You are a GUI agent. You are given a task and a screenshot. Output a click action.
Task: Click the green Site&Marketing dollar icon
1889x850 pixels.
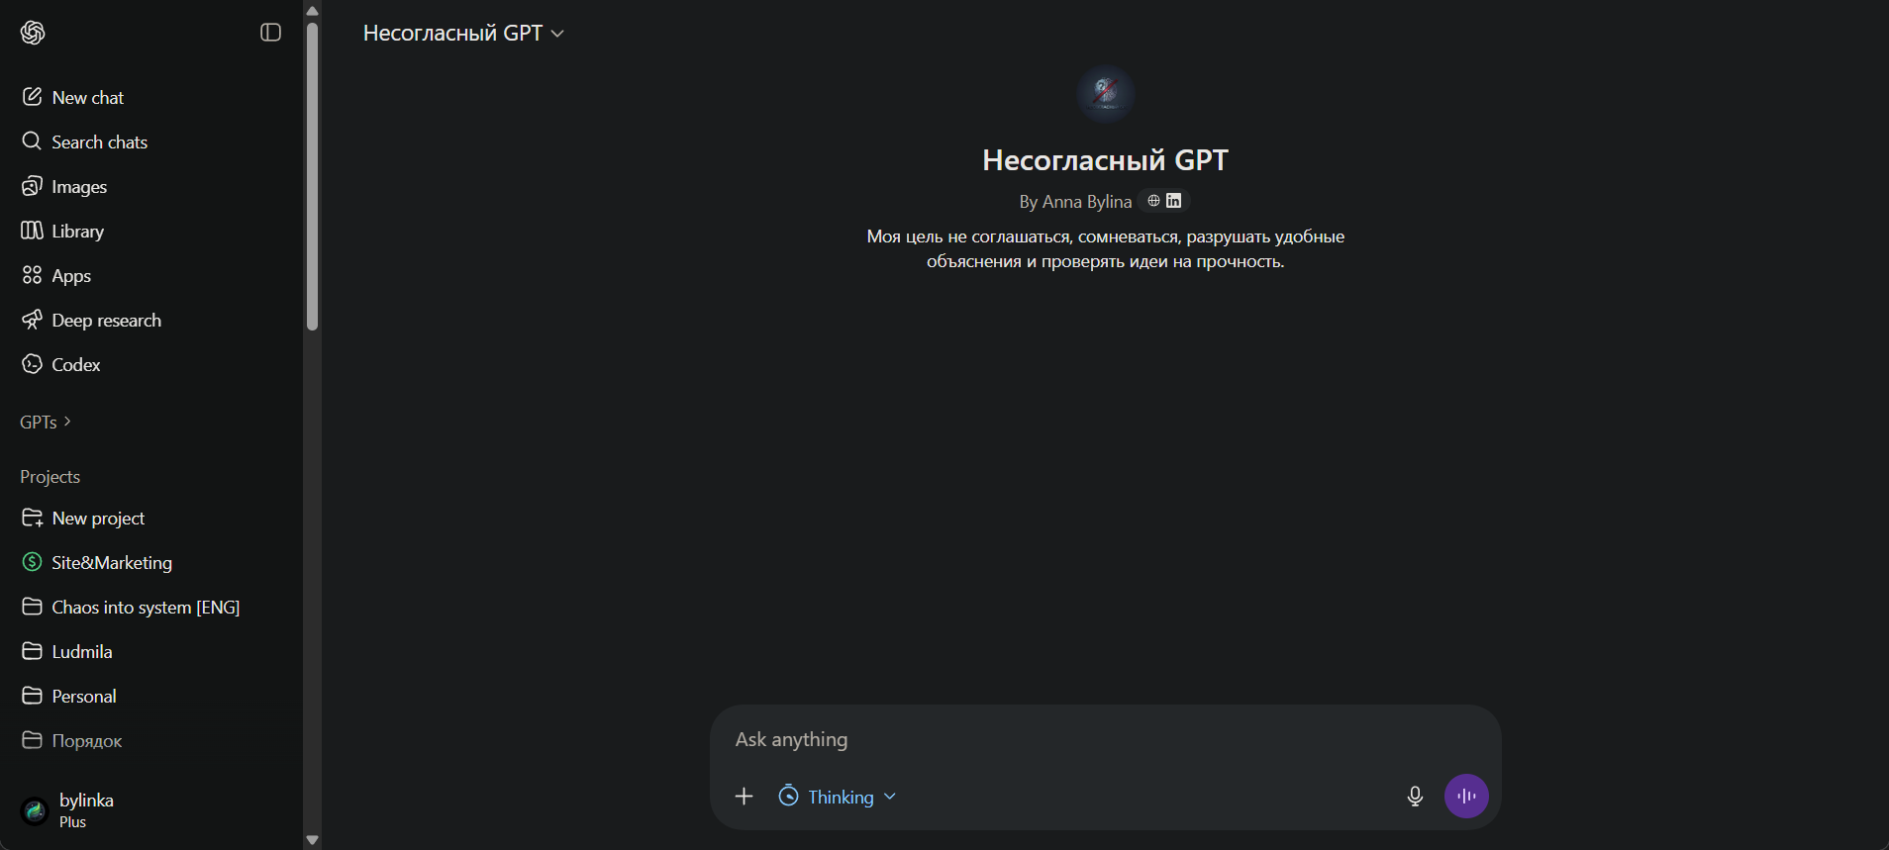coord(32,562)
